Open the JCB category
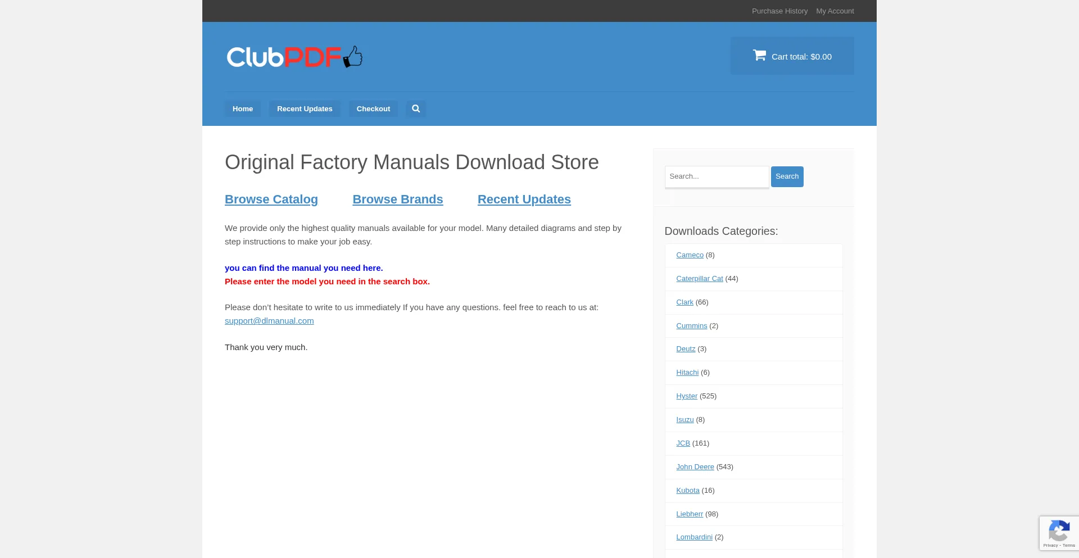Image resolution: width=1079 pixels, height=558 pixels. tap(683, 443)
